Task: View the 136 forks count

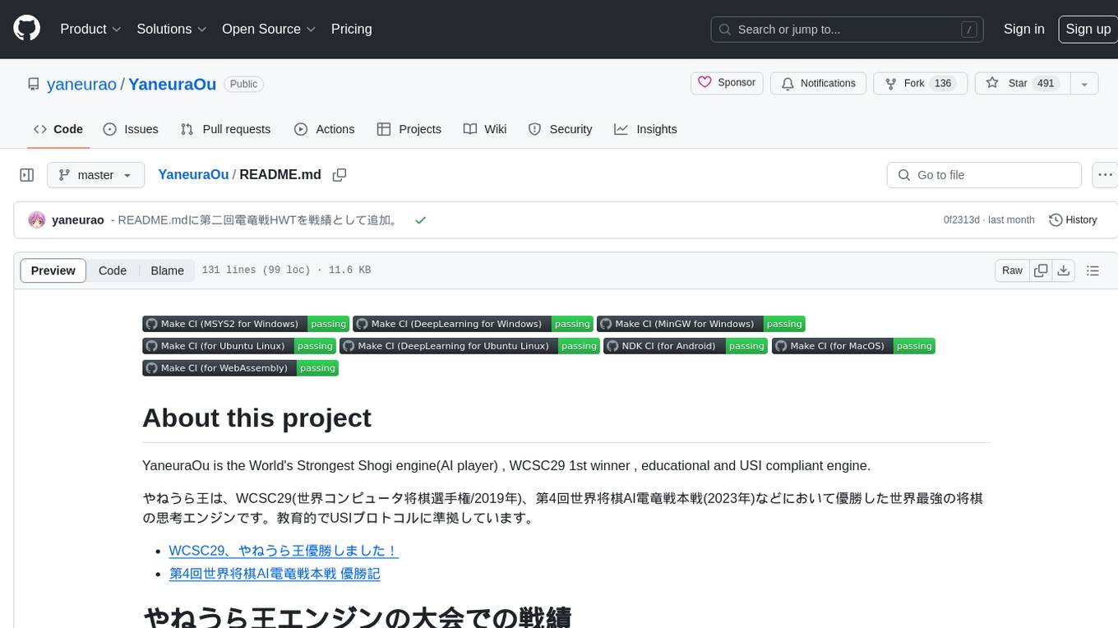Action: pos(943,83)
